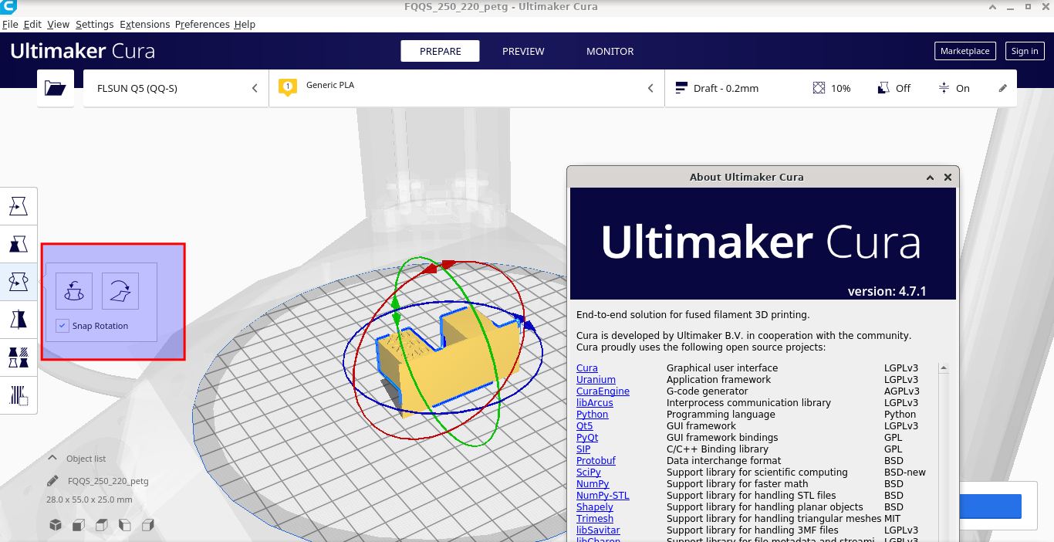
Task: Click the support Off icon
Action: click(x=884, y=88)
